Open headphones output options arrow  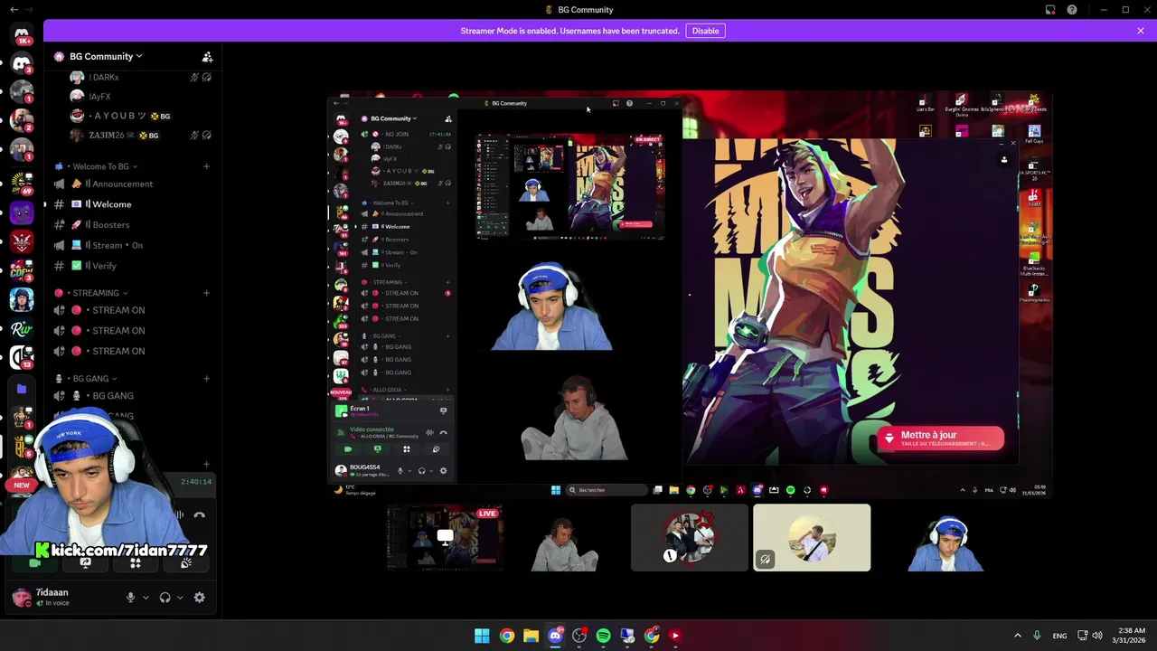180,598
